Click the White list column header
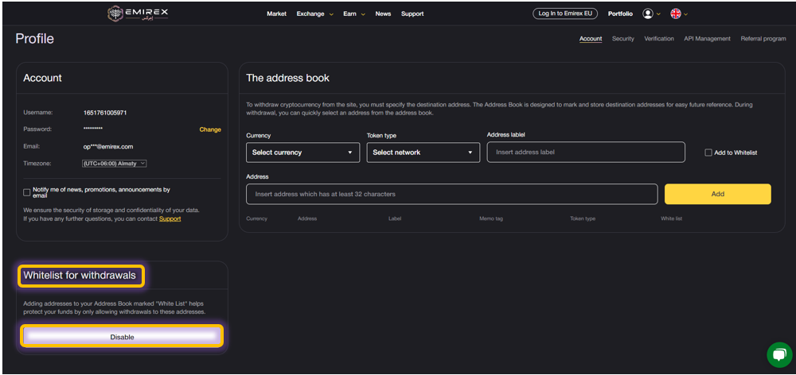This screenshot has height=375, width=796. point(671,219)
